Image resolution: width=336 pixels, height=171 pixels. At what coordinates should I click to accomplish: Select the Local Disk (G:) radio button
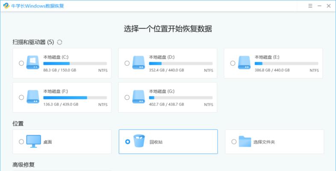pyautogui.click(x=127, y=97)
